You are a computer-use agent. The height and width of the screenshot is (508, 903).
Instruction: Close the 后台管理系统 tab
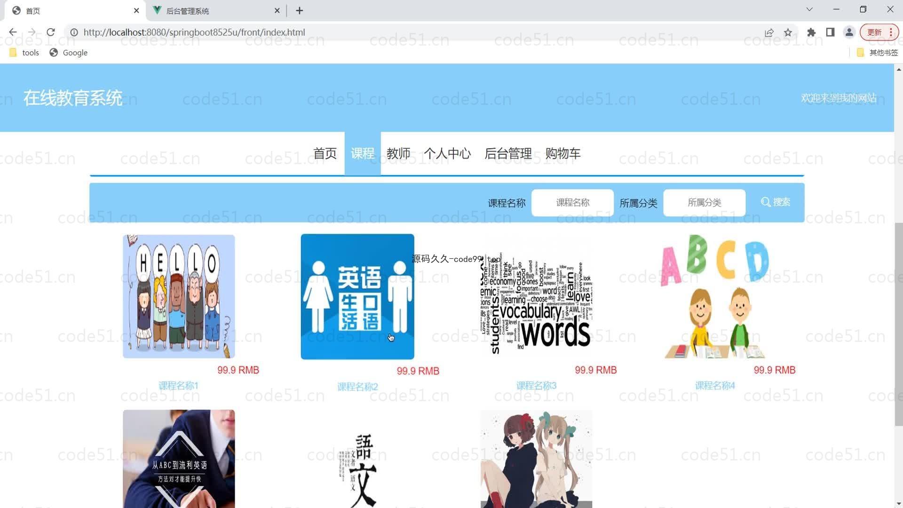coord(277,10)
